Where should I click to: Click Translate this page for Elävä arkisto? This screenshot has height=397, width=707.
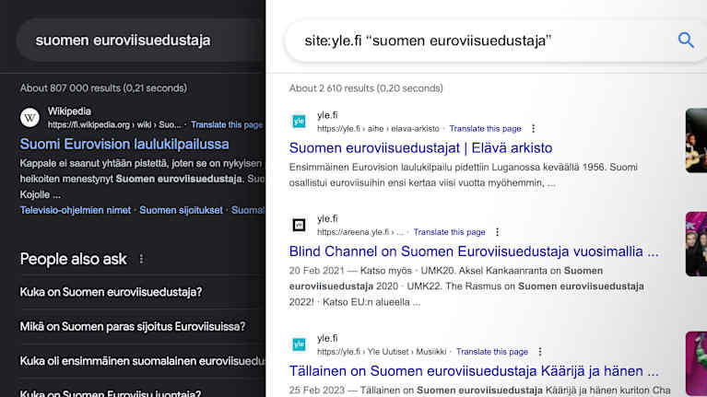click(485, 129)
